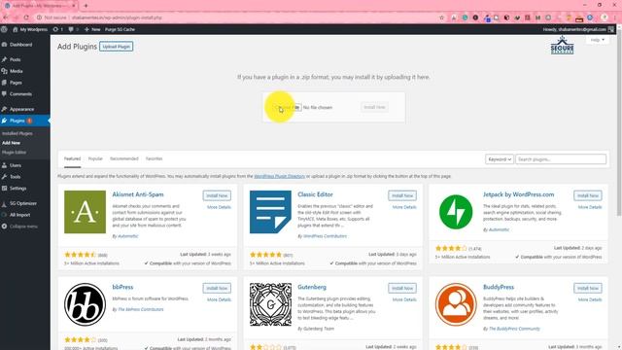View More Details for Akismet Anti-Spam
622x350 pixels.
click(219, 207)
